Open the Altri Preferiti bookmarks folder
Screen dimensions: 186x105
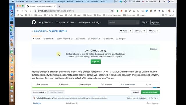pos(168,15)
